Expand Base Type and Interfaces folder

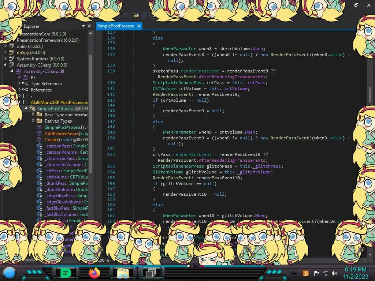[x=33, y=114]
